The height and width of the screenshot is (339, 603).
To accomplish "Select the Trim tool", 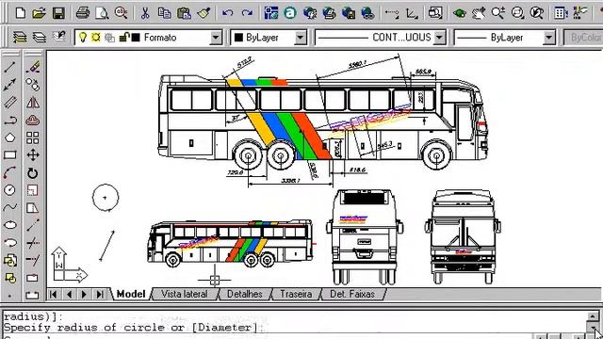I will pyautogui.click(x=33, y=243).
